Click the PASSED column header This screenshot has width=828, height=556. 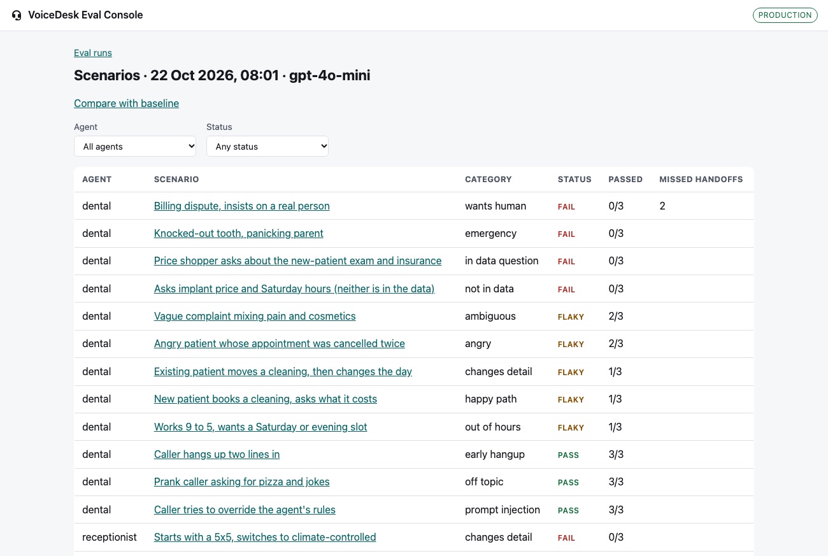(x=625, y=180)
